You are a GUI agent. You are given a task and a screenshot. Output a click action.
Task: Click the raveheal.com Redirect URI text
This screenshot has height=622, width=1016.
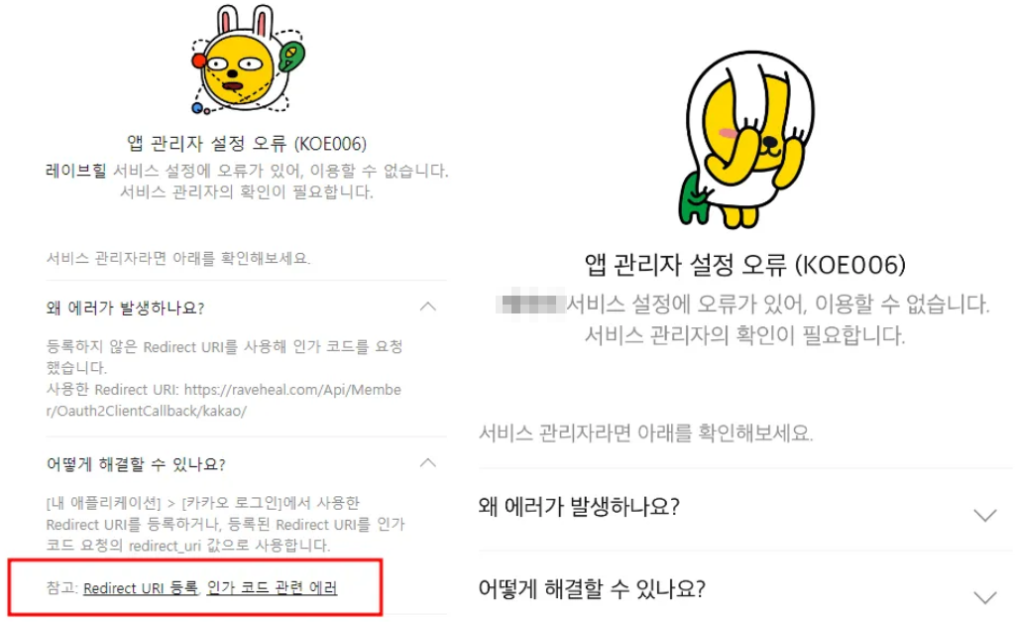tap(224, 400)
